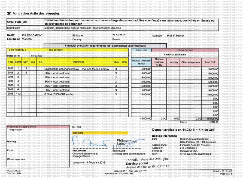This screenshot has height=178, width=243.
Task: Click "Libéré le 28.12.2015" in footer
Action: click(x=223, y=171)
